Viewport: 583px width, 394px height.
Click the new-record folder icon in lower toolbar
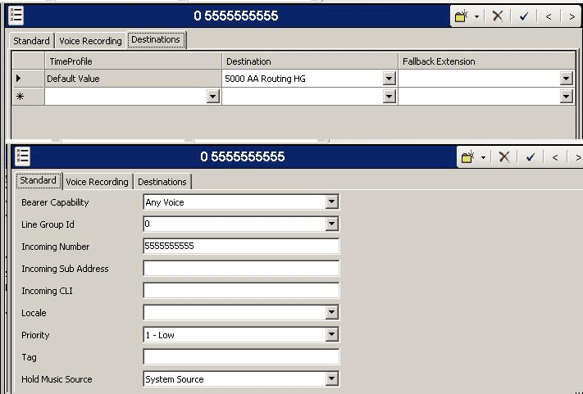pyautogui.click(x=468, y=156)
